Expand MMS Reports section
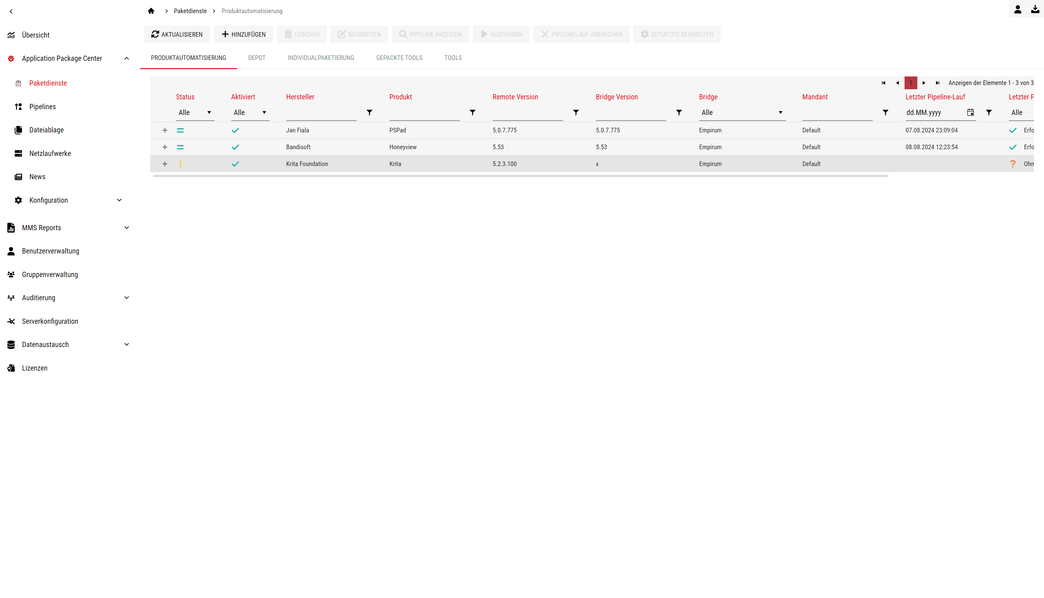 [x=127, y=228]
